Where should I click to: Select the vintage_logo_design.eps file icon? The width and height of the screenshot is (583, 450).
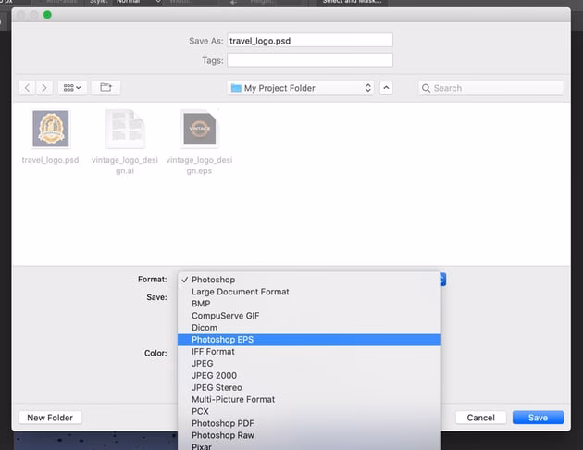pos(199,129)
